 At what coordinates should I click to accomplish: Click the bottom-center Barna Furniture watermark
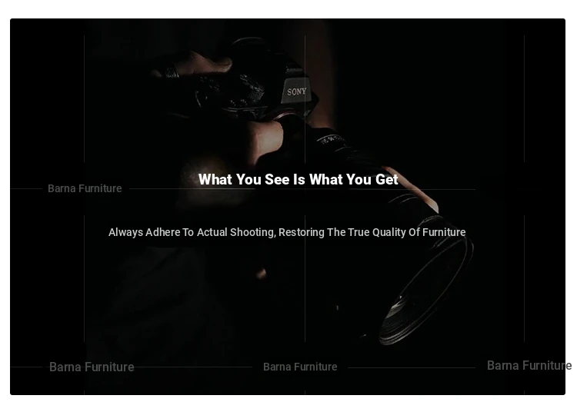pos(300,367)
